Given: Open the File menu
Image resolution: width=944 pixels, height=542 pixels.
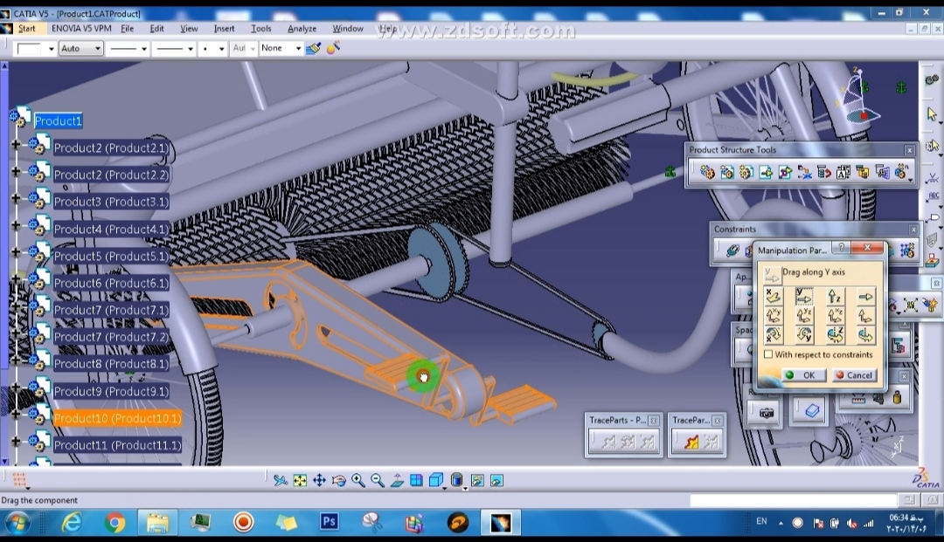Looking at the screenshot, I should pos(127,28).
